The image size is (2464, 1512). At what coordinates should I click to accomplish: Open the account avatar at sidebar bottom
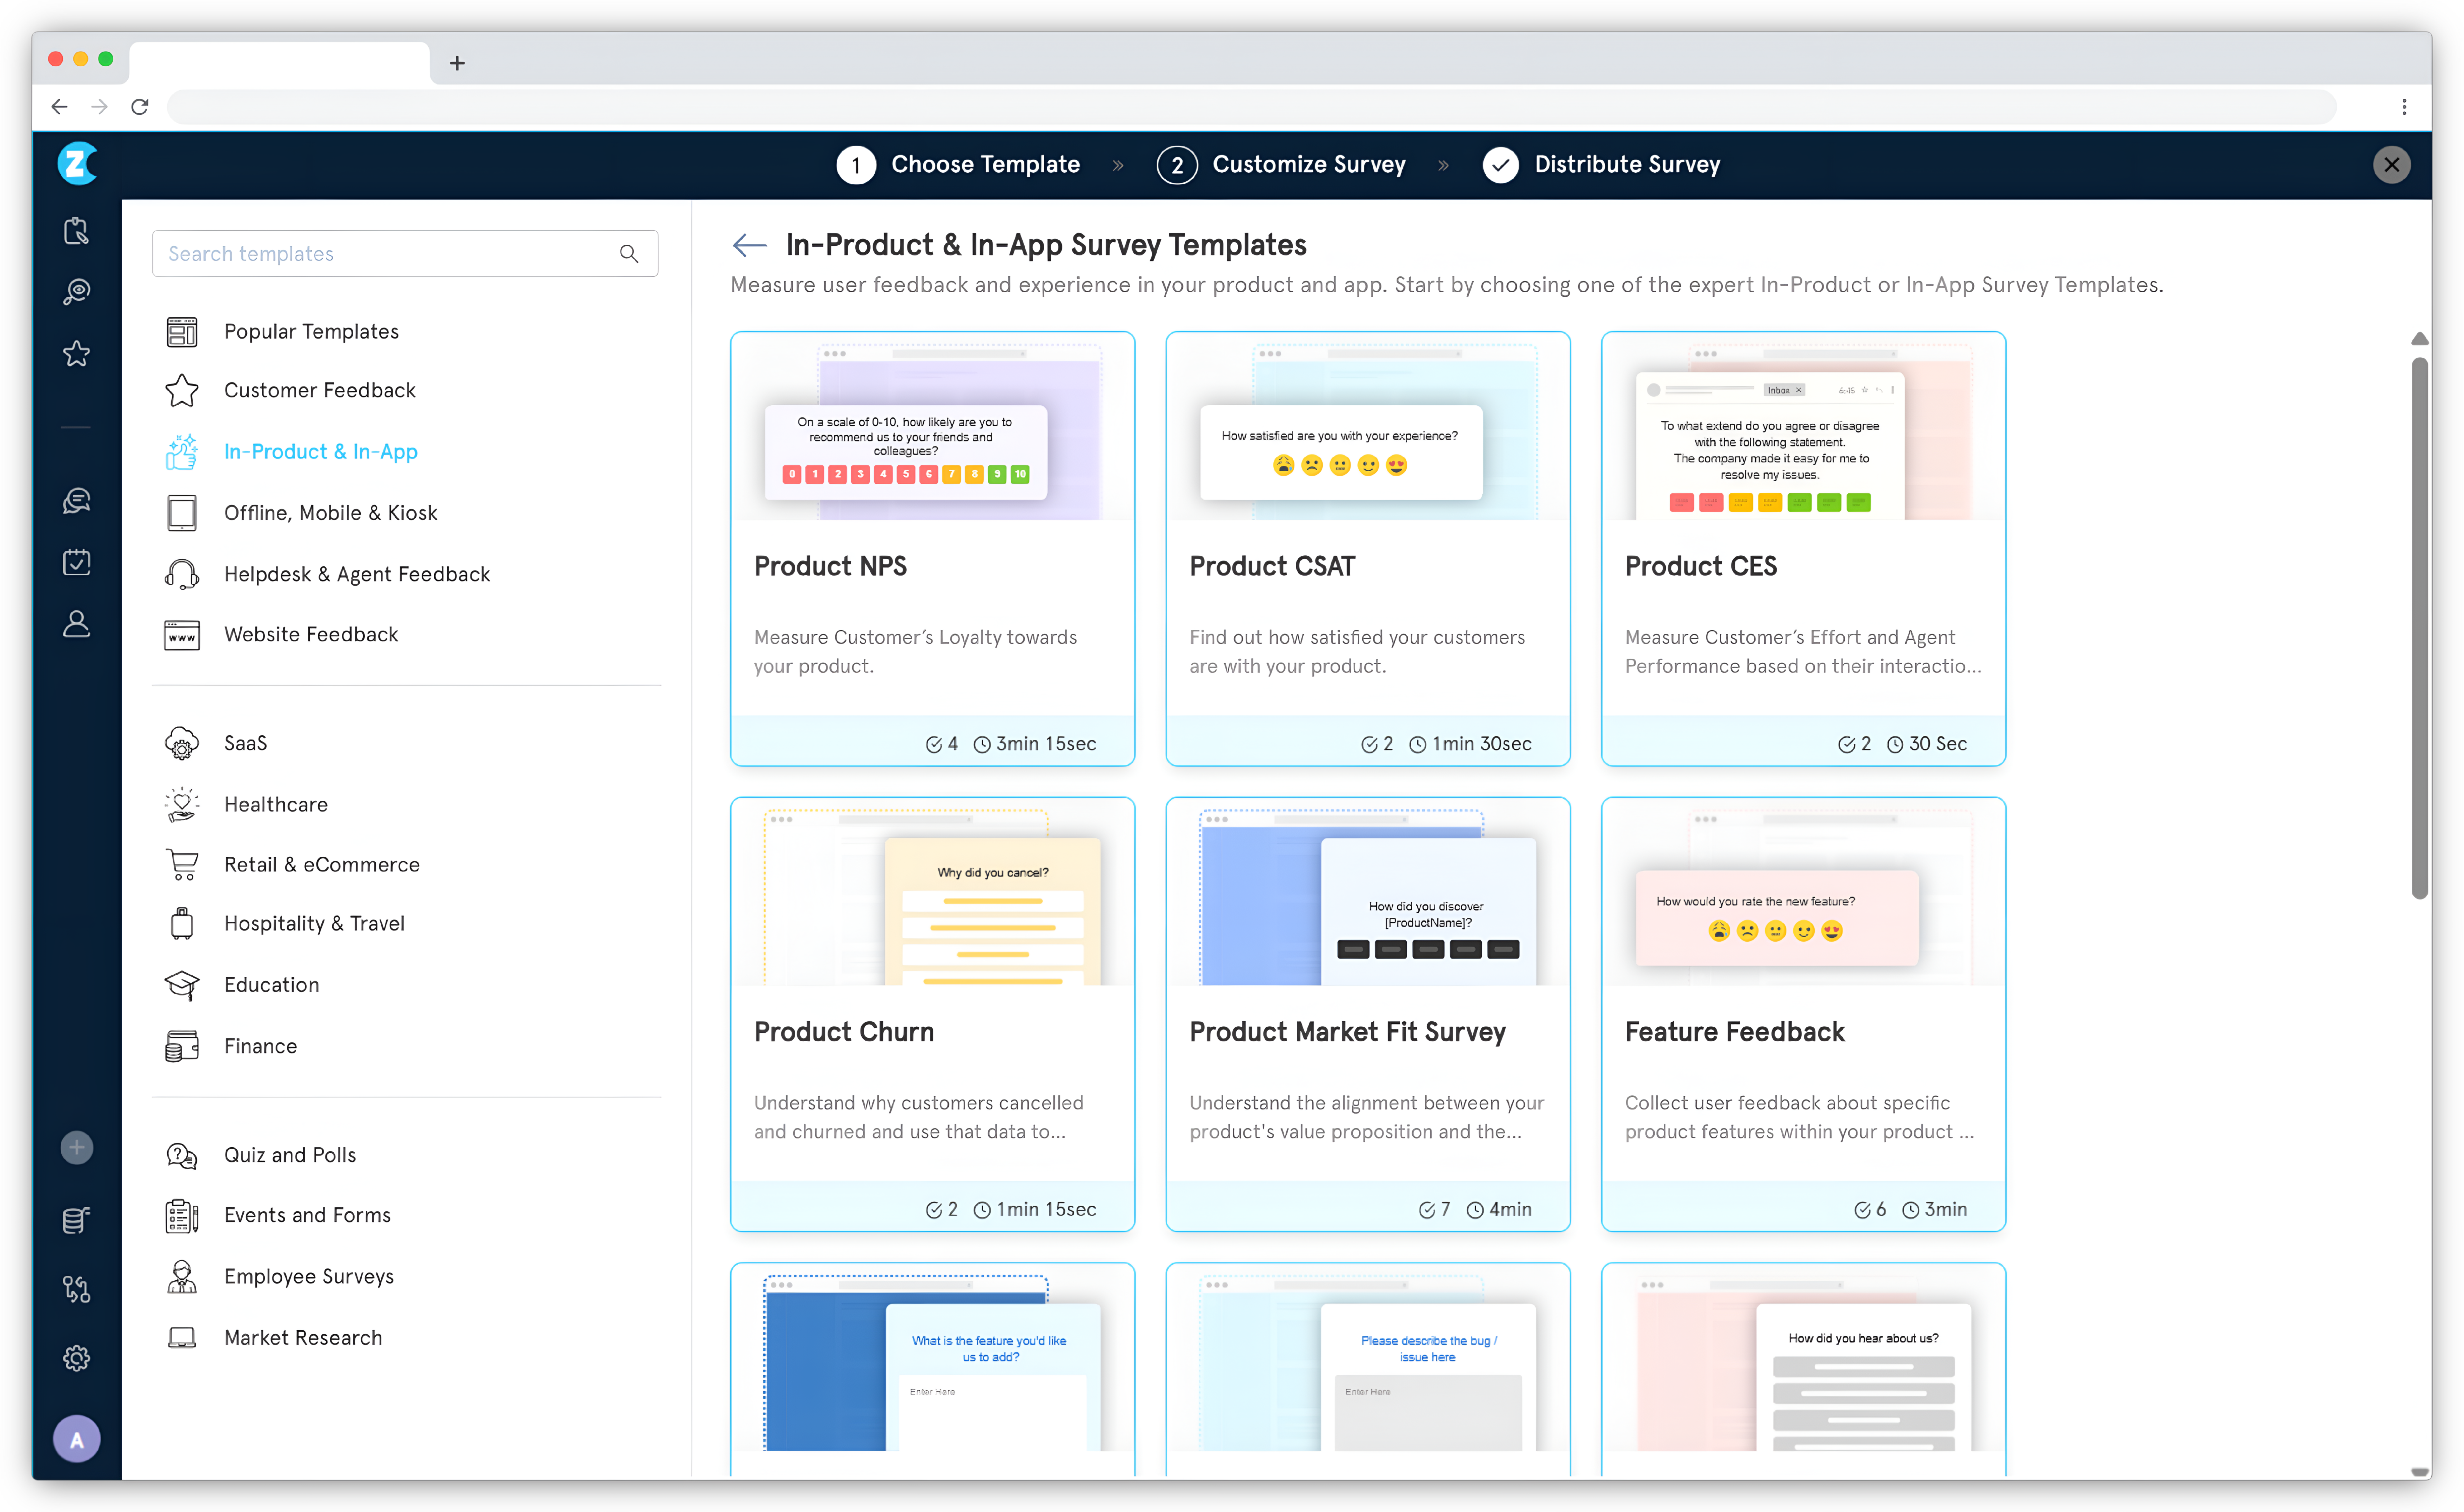click(x=77, y=1438)
